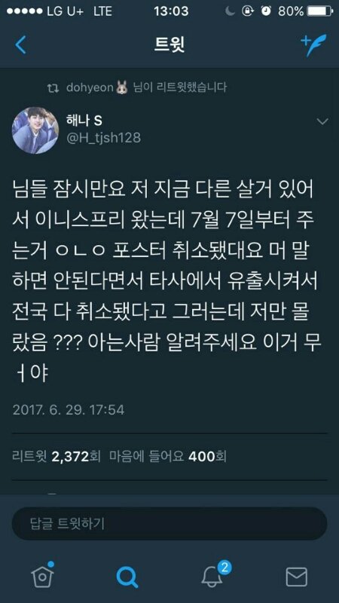Open the tweet options chevron menu
Viewport: 339px width, 603px height.
tap(322, 121)
